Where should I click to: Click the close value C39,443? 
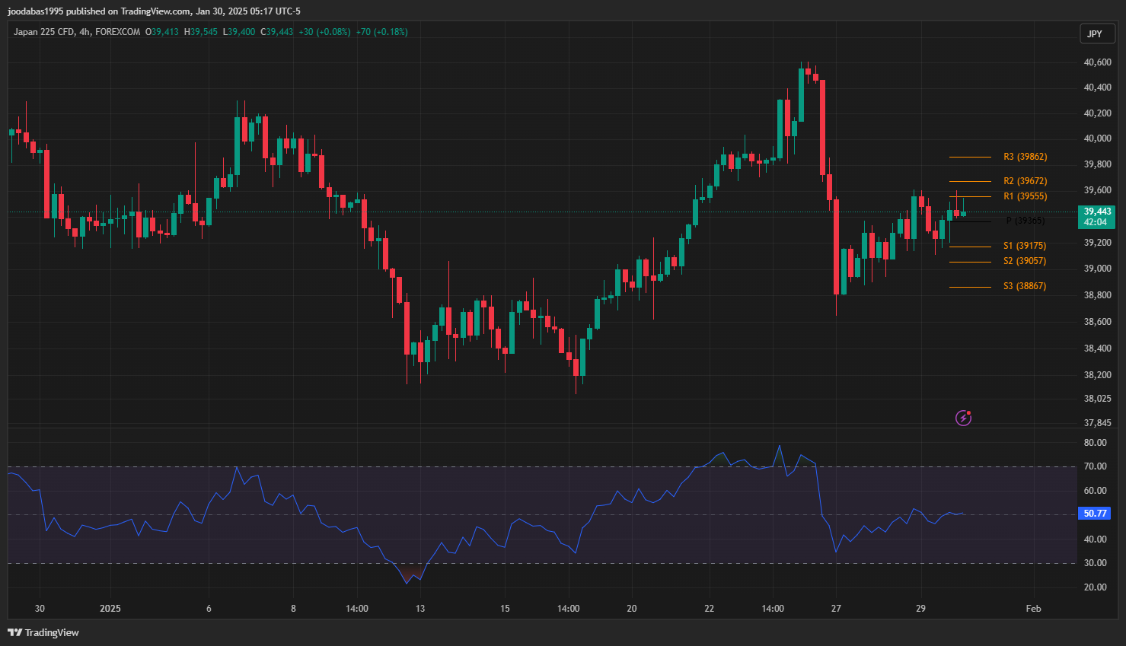277,32
